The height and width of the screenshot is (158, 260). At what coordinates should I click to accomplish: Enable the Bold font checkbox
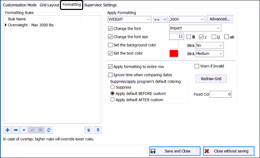point(188,37)
